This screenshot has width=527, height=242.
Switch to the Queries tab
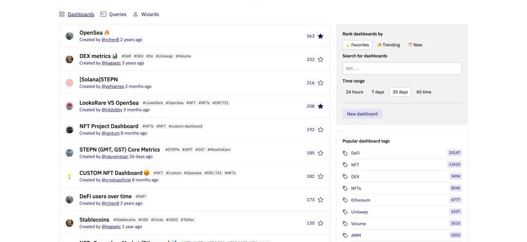[118, 15]
